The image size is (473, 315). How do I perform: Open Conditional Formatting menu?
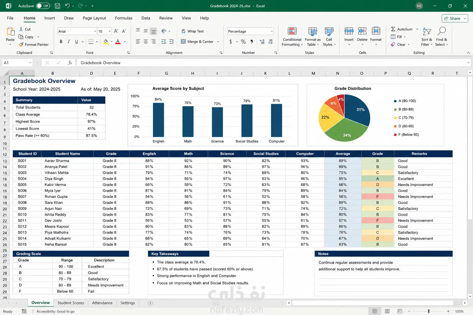tap(292, 37)
